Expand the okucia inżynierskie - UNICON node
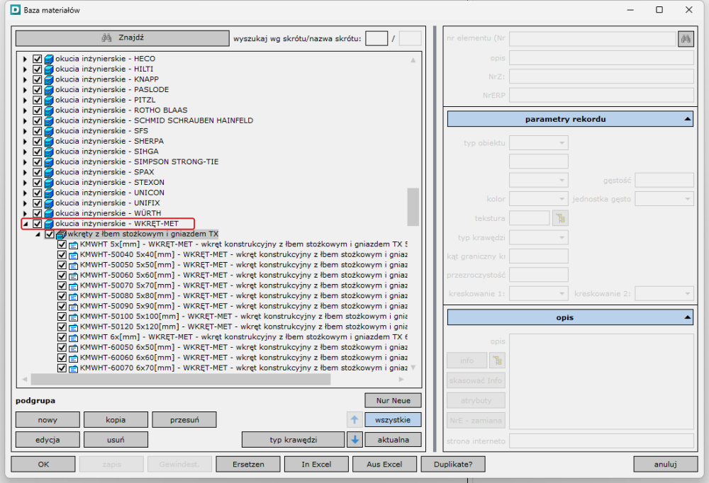 (x=25, y=193)
